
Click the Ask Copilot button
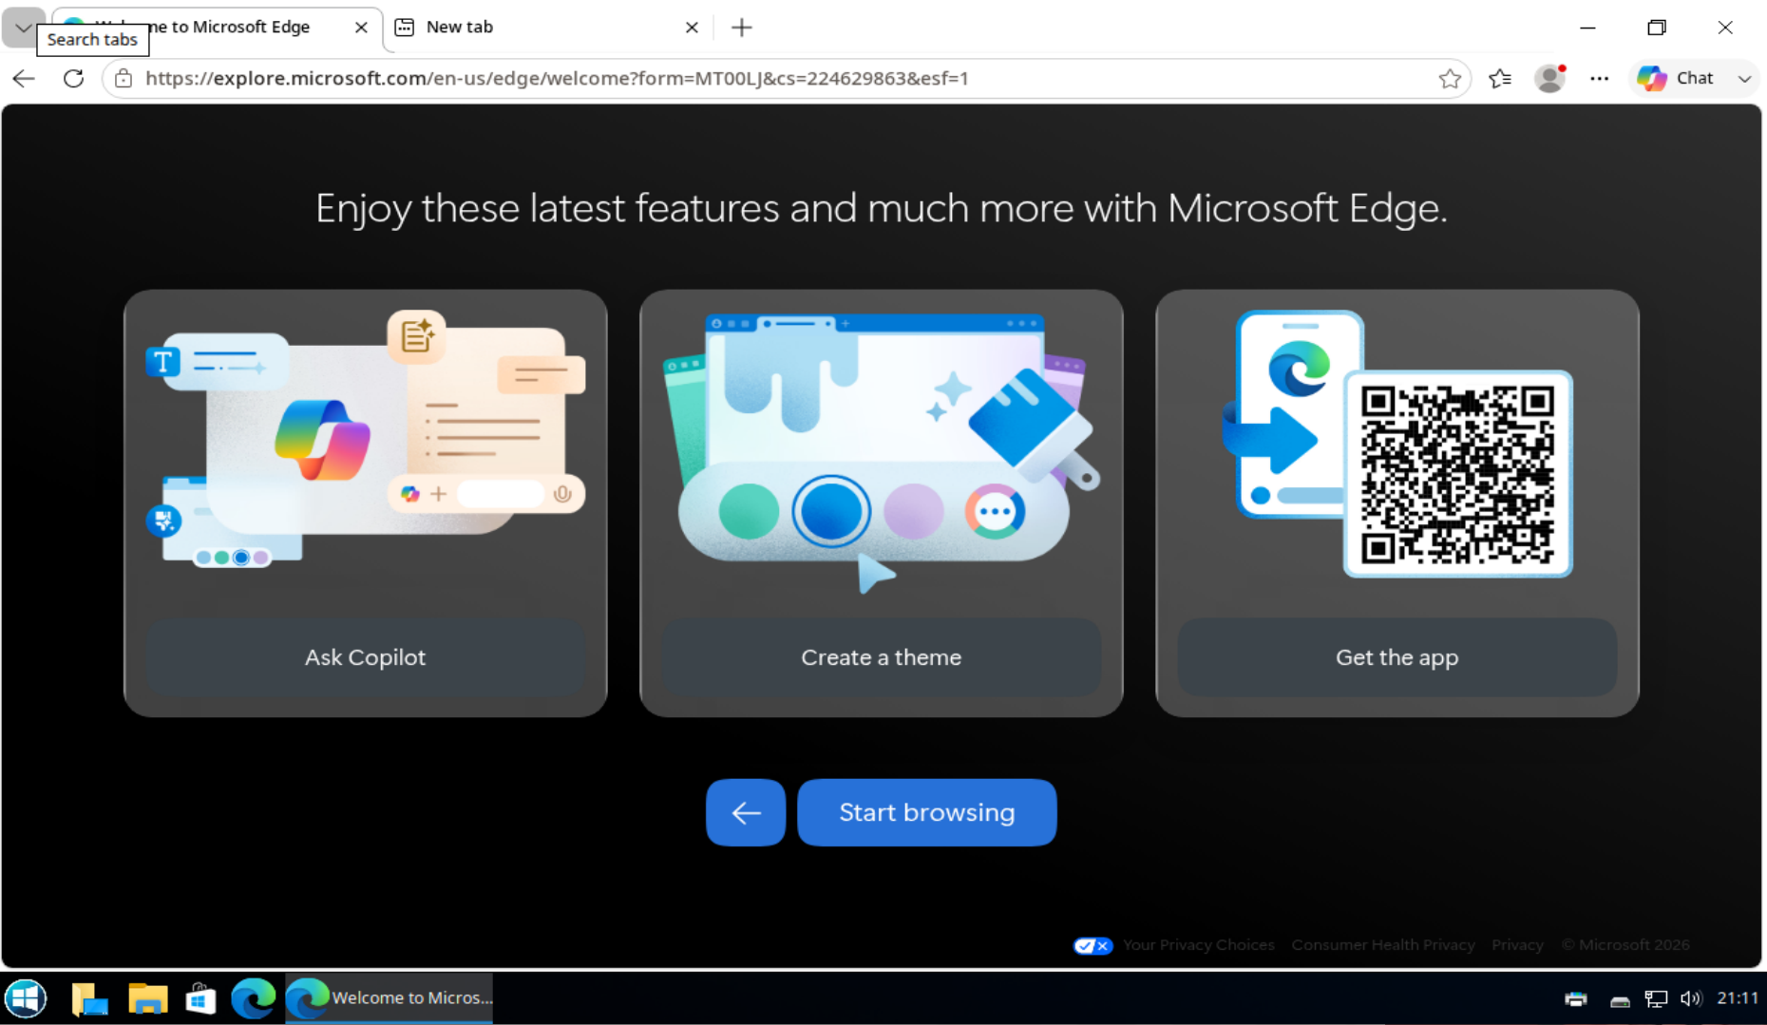(365, 657)
